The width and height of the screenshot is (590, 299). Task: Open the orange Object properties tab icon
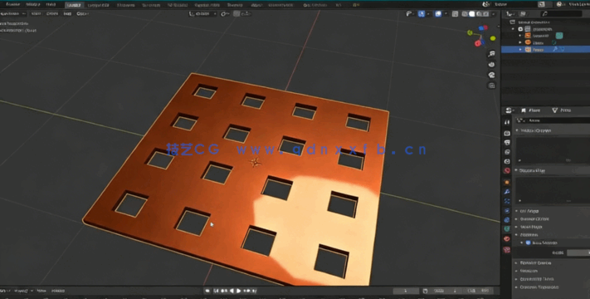[507, 182]
